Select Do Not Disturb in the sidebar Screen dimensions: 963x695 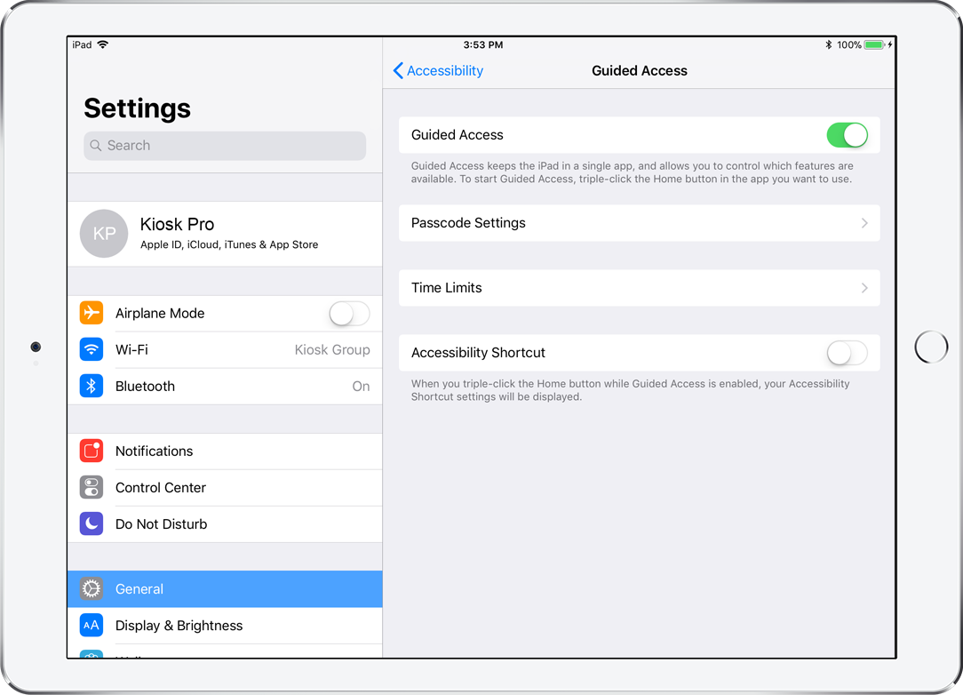(225, 524)
